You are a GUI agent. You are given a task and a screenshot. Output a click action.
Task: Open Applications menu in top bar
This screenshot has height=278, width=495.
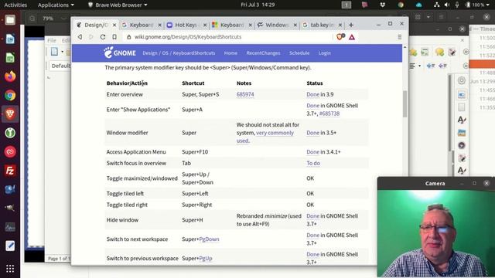click(x=56, y=5)
